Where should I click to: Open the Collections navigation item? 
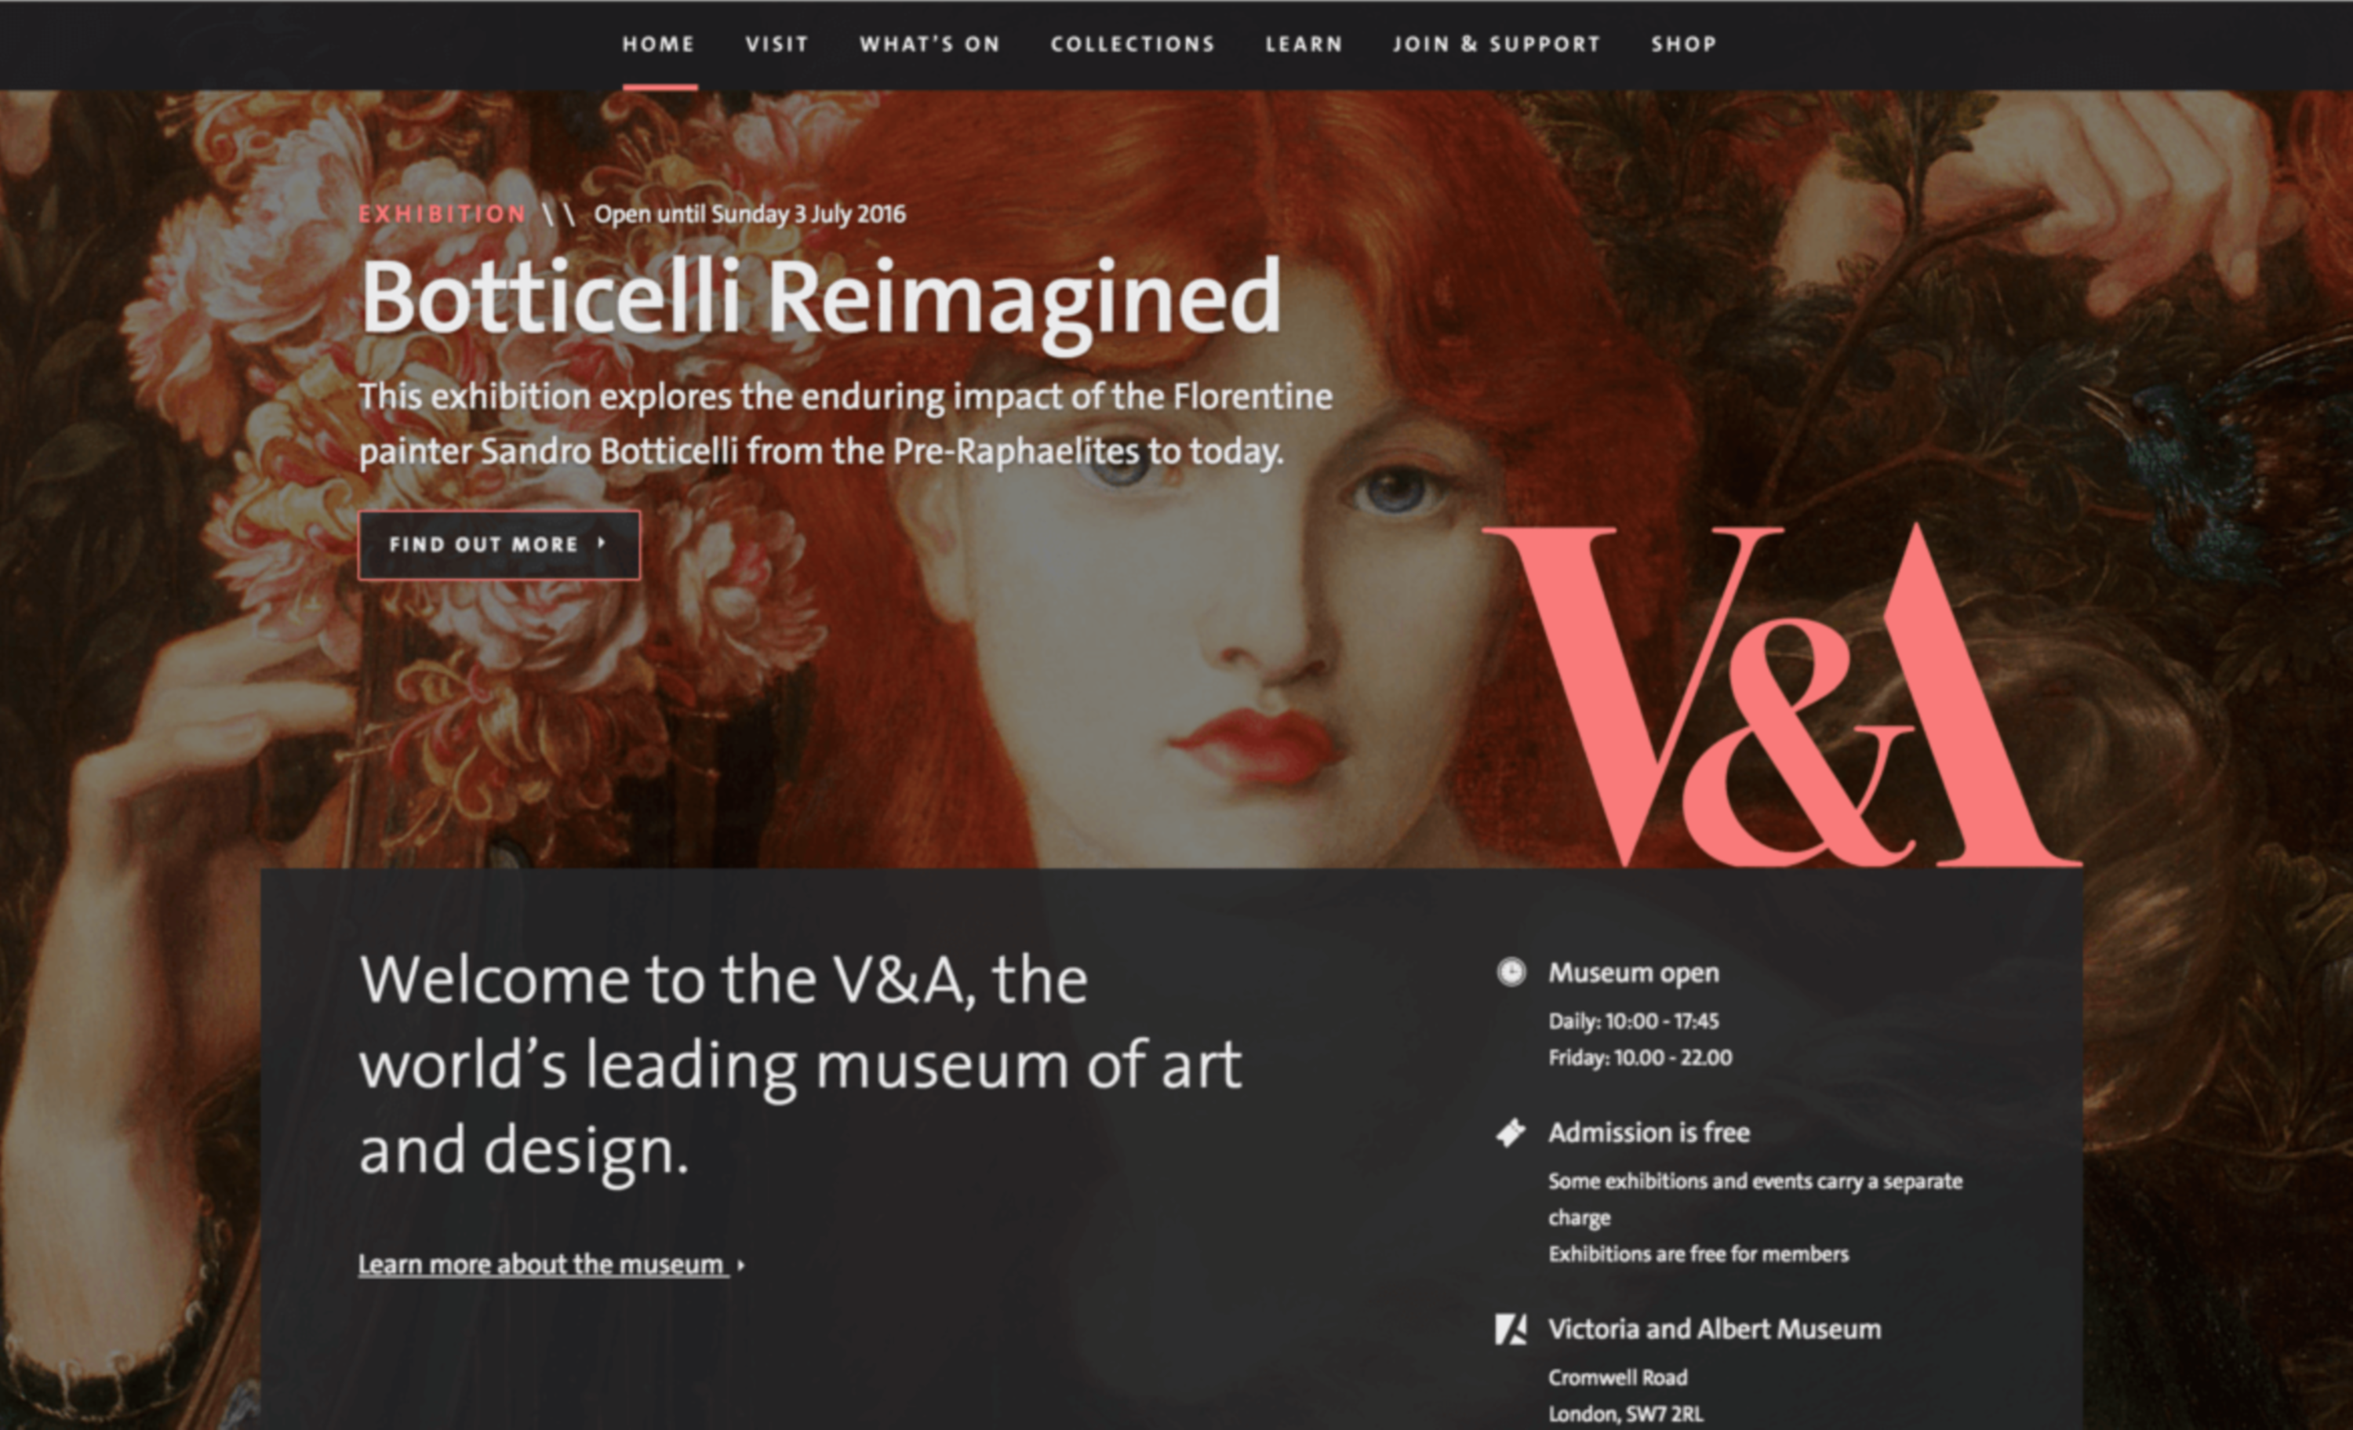(x=1133, y=44)
